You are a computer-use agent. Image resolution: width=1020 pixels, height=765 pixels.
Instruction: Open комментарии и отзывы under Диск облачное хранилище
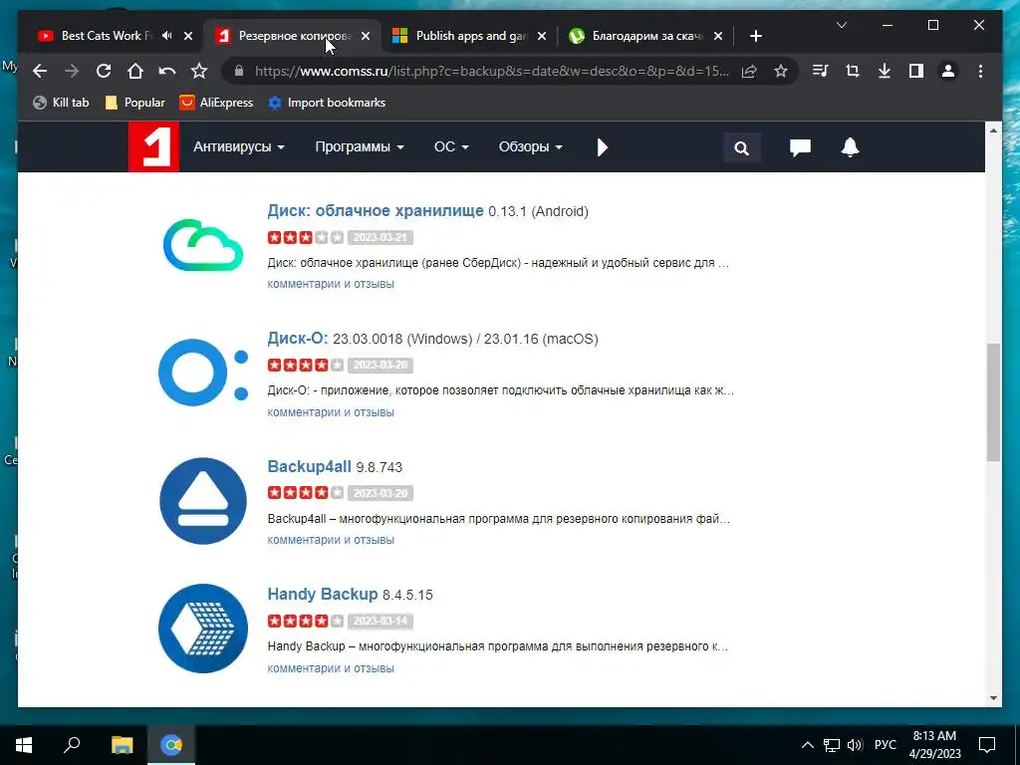[x=331, y=284]
